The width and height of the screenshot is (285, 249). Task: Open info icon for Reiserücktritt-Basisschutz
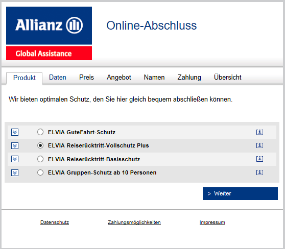[x=259, y=159]
